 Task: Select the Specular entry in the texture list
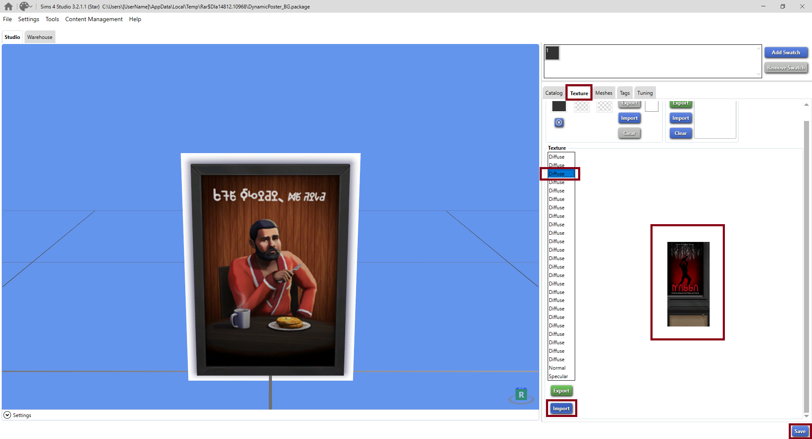(x=558, y=376)
